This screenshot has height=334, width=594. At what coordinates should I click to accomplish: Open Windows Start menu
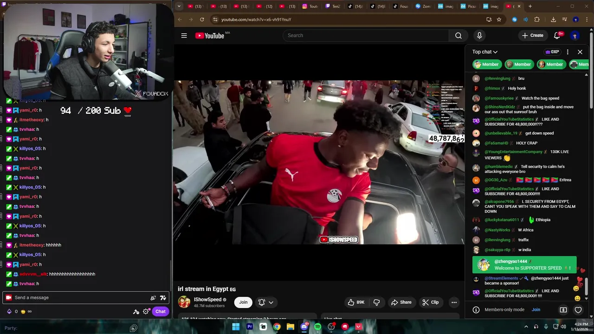(x=236, y=327)
